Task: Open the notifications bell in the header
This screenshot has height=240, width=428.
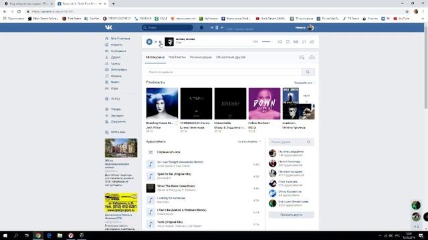Action: click(x=201, y=27)
